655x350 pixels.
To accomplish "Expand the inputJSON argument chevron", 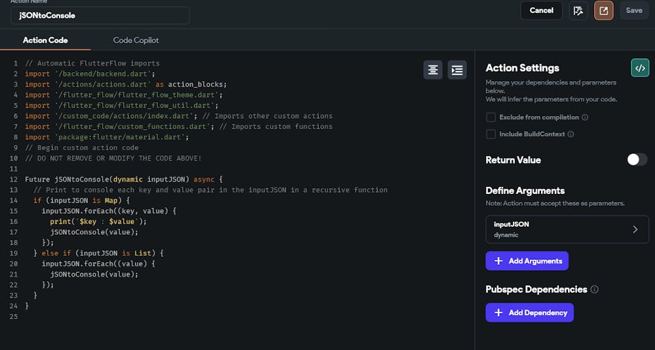I will 635,229.
